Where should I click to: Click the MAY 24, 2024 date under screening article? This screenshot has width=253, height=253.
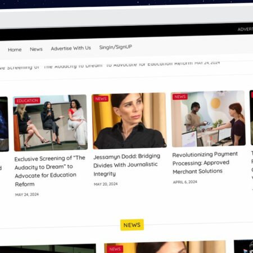(27, 195)
